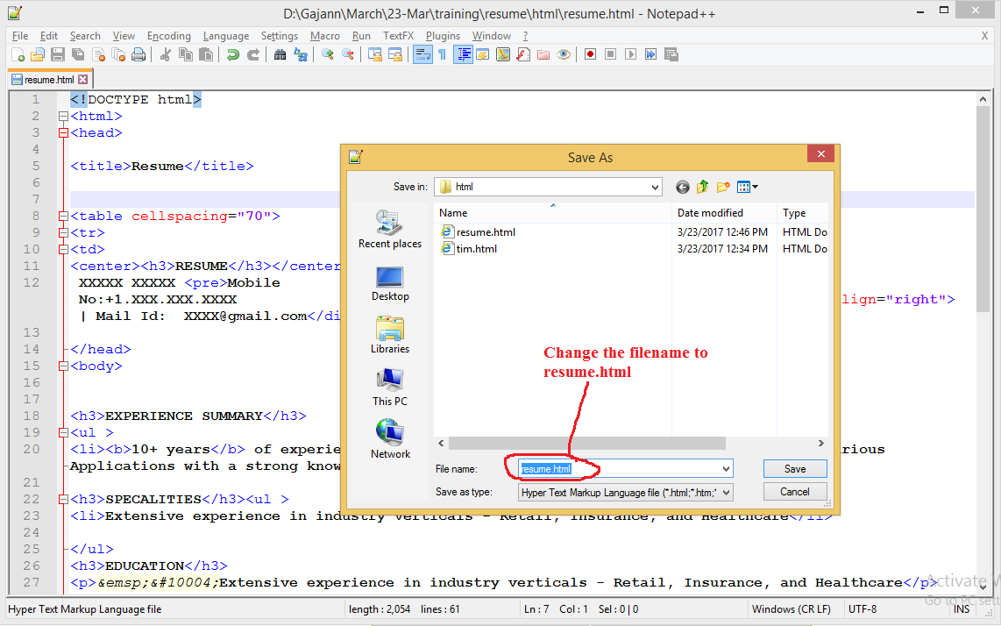Click the Copy toolbar icon
Screen dimensions: 1001x626
pyautogui.click(x=186, y=55)
